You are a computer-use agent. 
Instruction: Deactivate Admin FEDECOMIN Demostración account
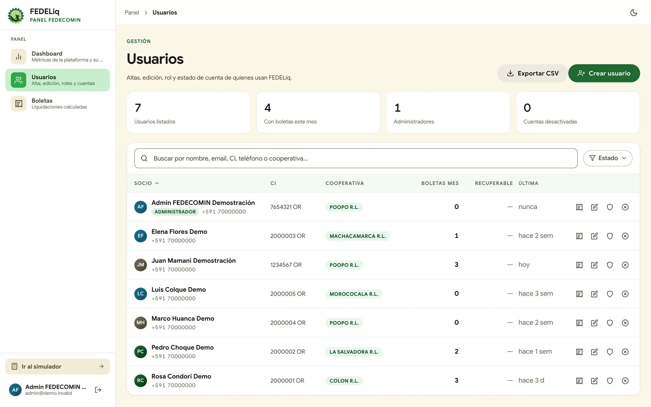[x=625, y=207]
